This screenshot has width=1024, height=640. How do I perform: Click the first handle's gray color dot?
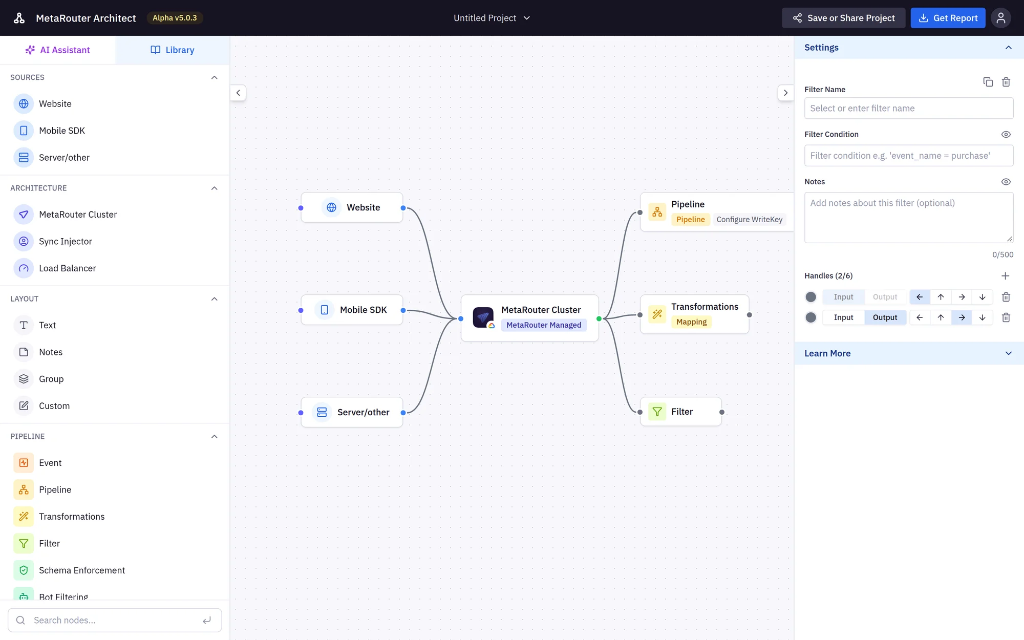[x=811, y=297]
